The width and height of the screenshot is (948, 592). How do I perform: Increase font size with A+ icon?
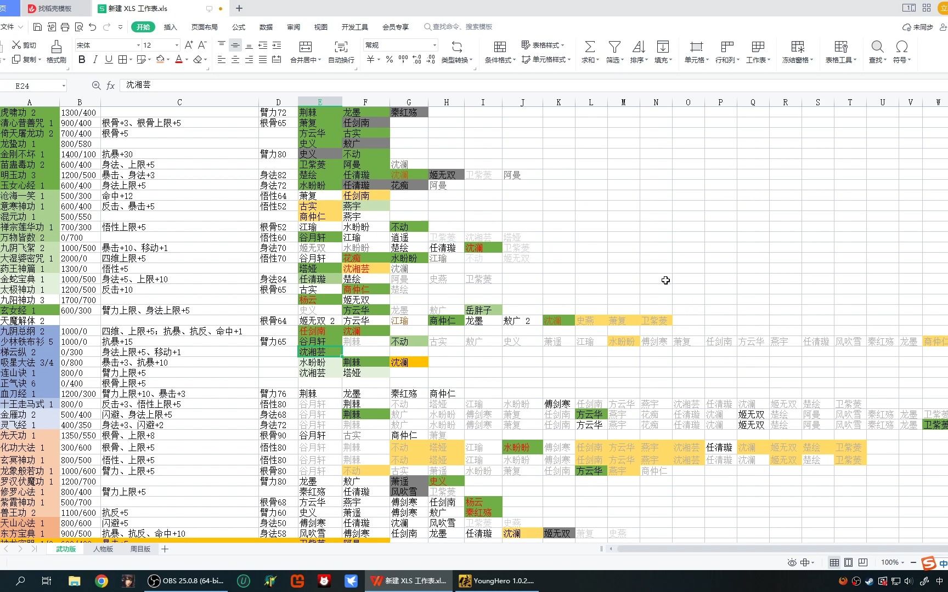(x=189, y=45)
